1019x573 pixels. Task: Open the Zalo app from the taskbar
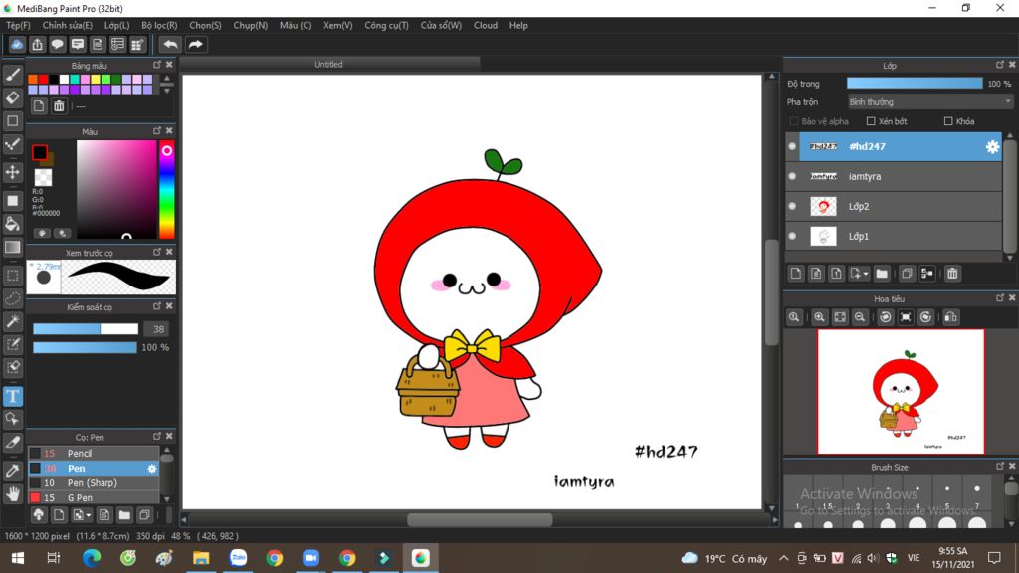238,558
